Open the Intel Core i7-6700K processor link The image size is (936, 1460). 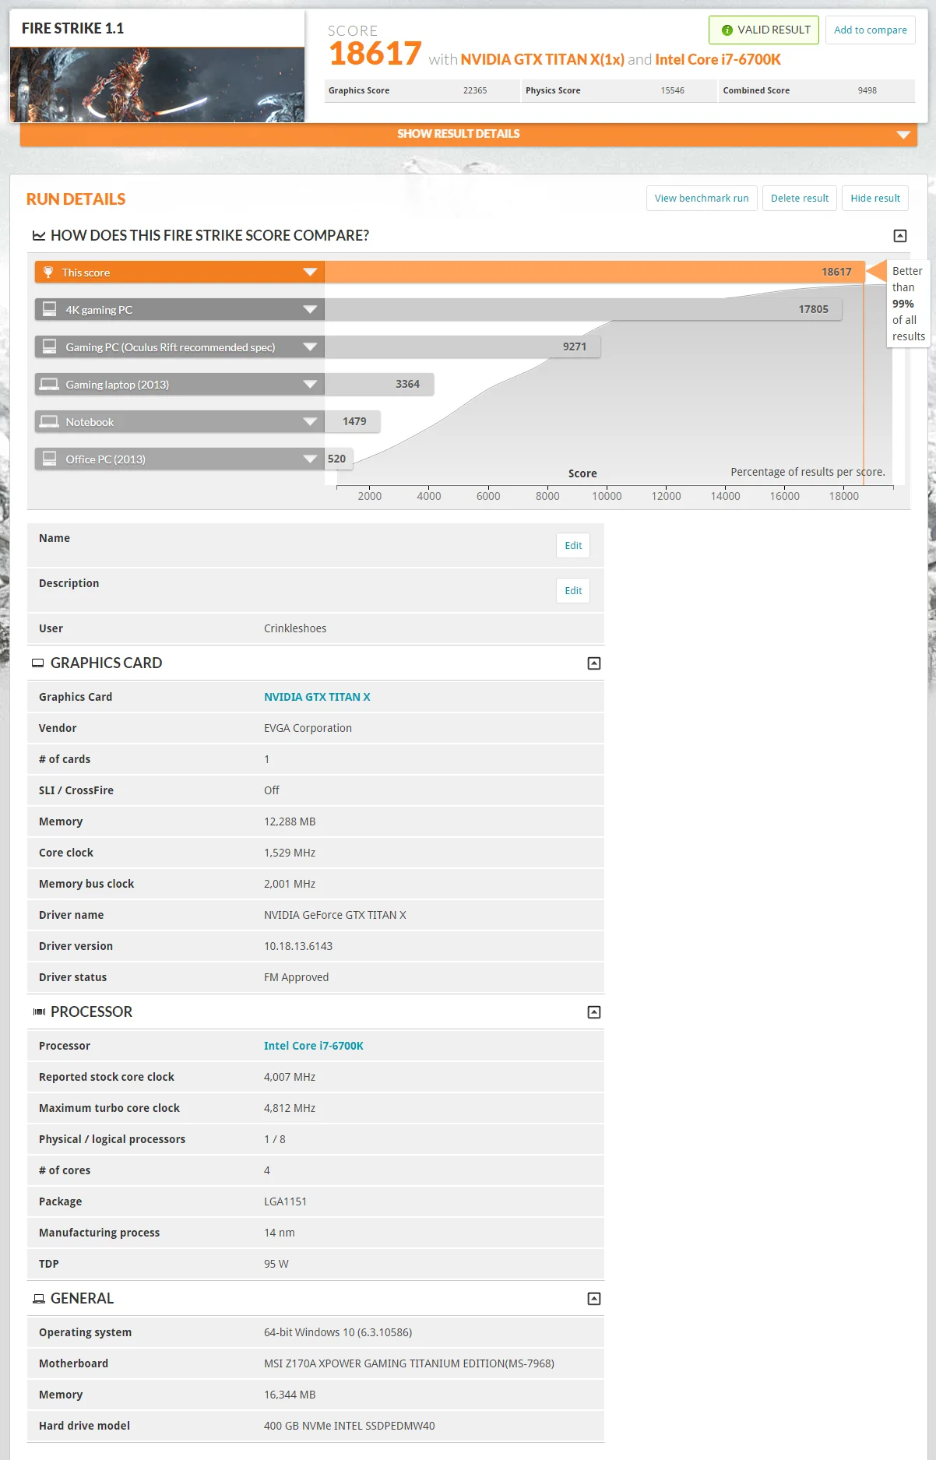(x=314, y=1046)
